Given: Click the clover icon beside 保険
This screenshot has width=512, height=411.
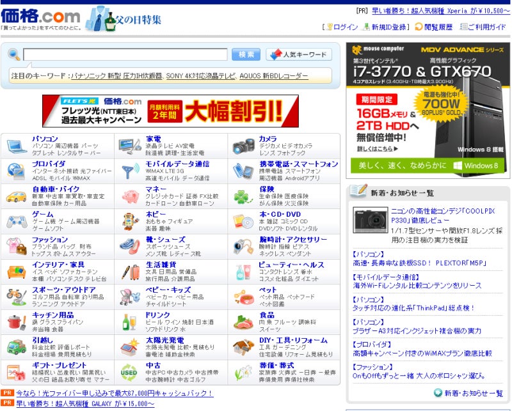Looking at the screenshot, I should 243,197.
